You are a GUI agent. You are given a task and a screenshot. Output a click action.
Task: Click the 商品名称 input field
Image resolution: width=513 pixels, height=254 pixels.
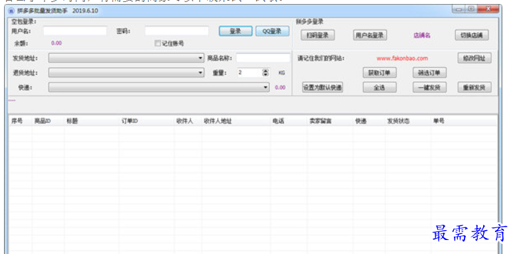(x=263, y=59)
